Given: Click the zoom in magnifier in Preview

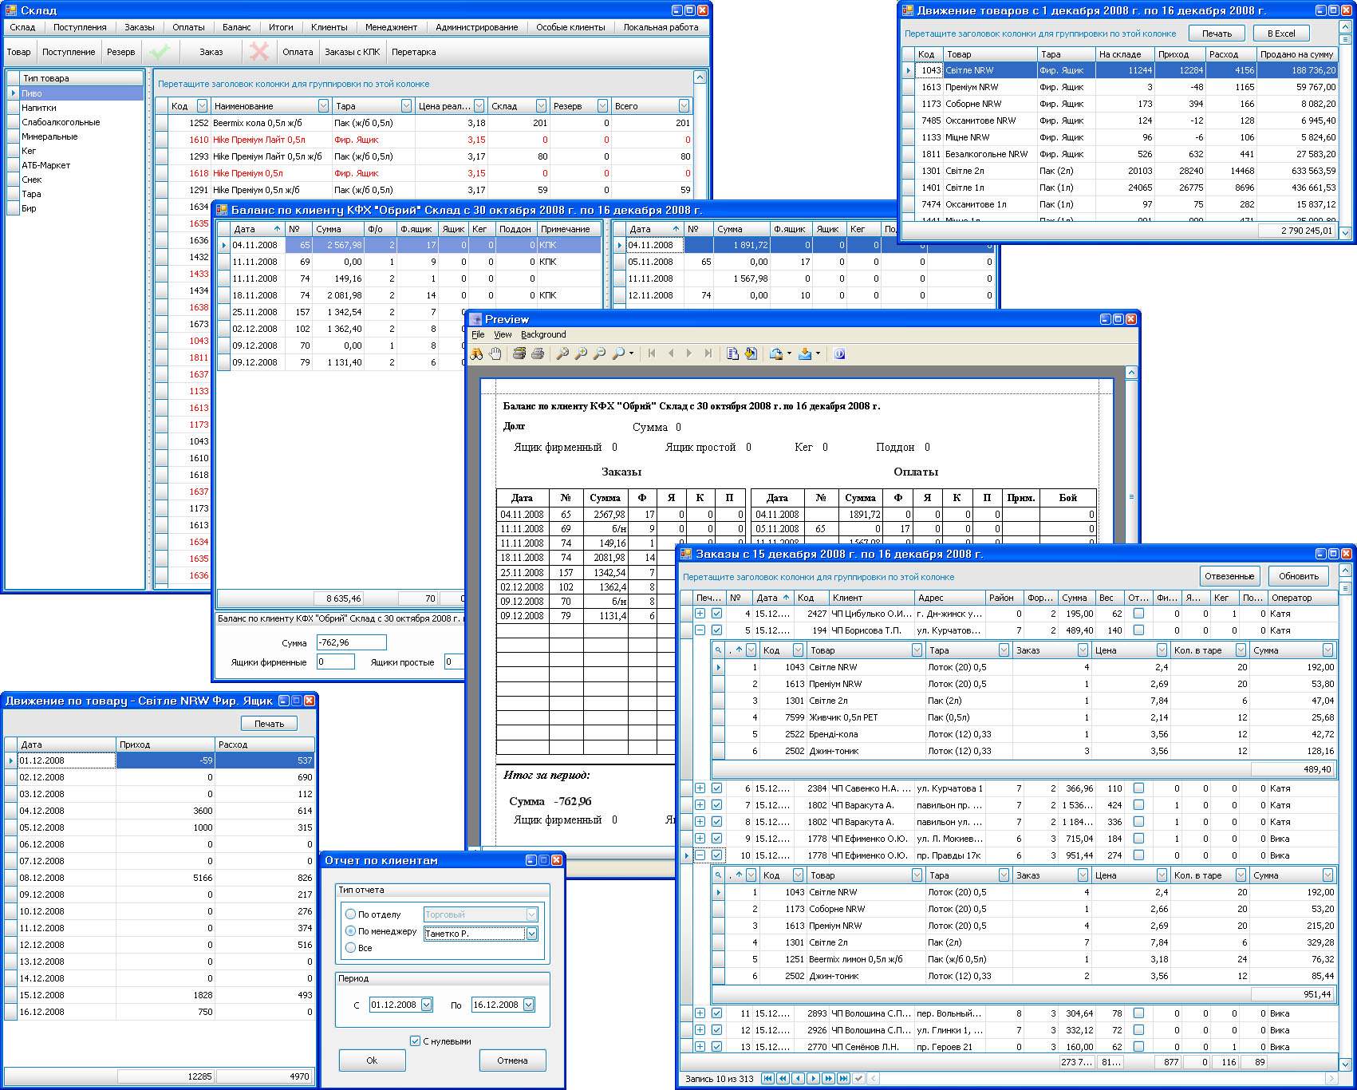Looking at the screenshot, I should coord(581,353).
